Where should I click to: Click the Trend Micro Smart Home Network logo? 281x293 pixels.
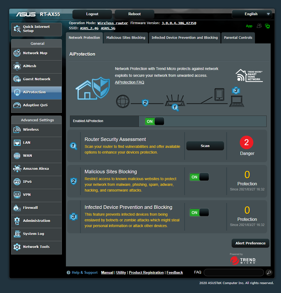tap(249, 75)
